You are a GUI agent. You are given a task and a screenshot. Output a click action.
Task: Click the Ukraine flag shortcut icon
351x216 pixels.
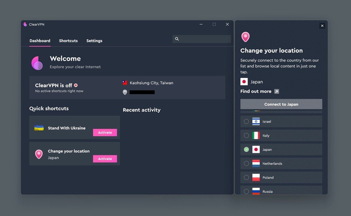pos(39,128)
